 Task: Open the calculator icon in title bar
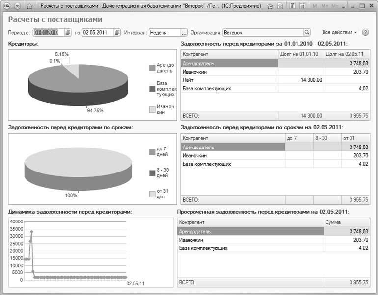(x=292, y=6)
